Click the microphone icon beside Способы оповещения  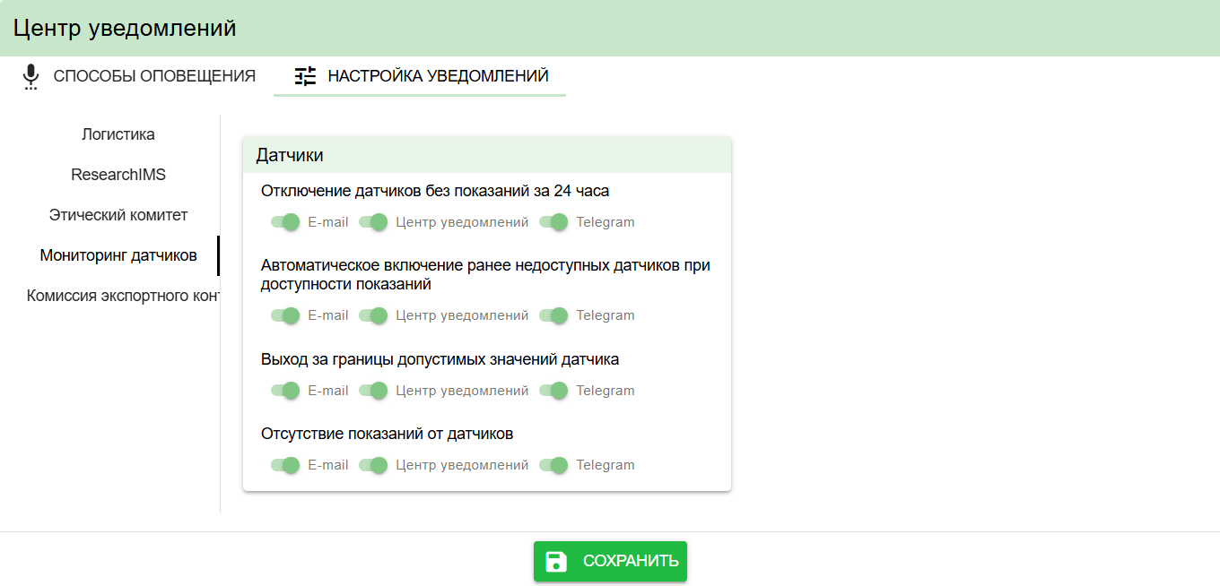31,77
